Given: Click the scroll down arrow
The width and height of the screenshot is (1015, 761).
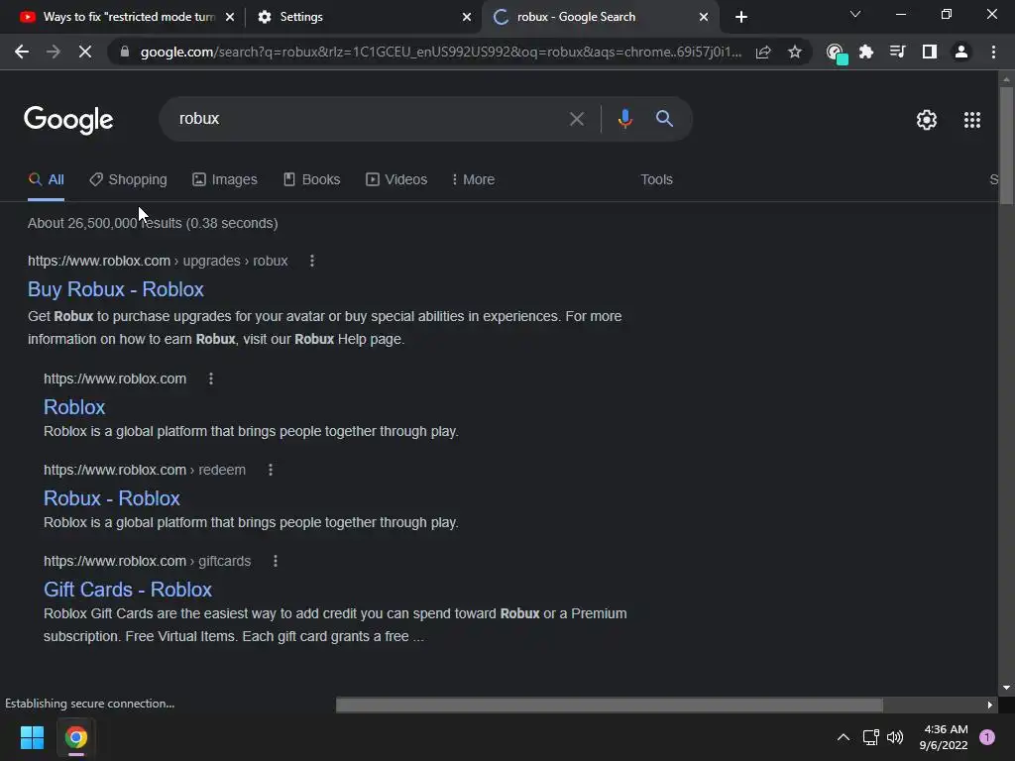Looking at the screenshot, I should 1006,688.
